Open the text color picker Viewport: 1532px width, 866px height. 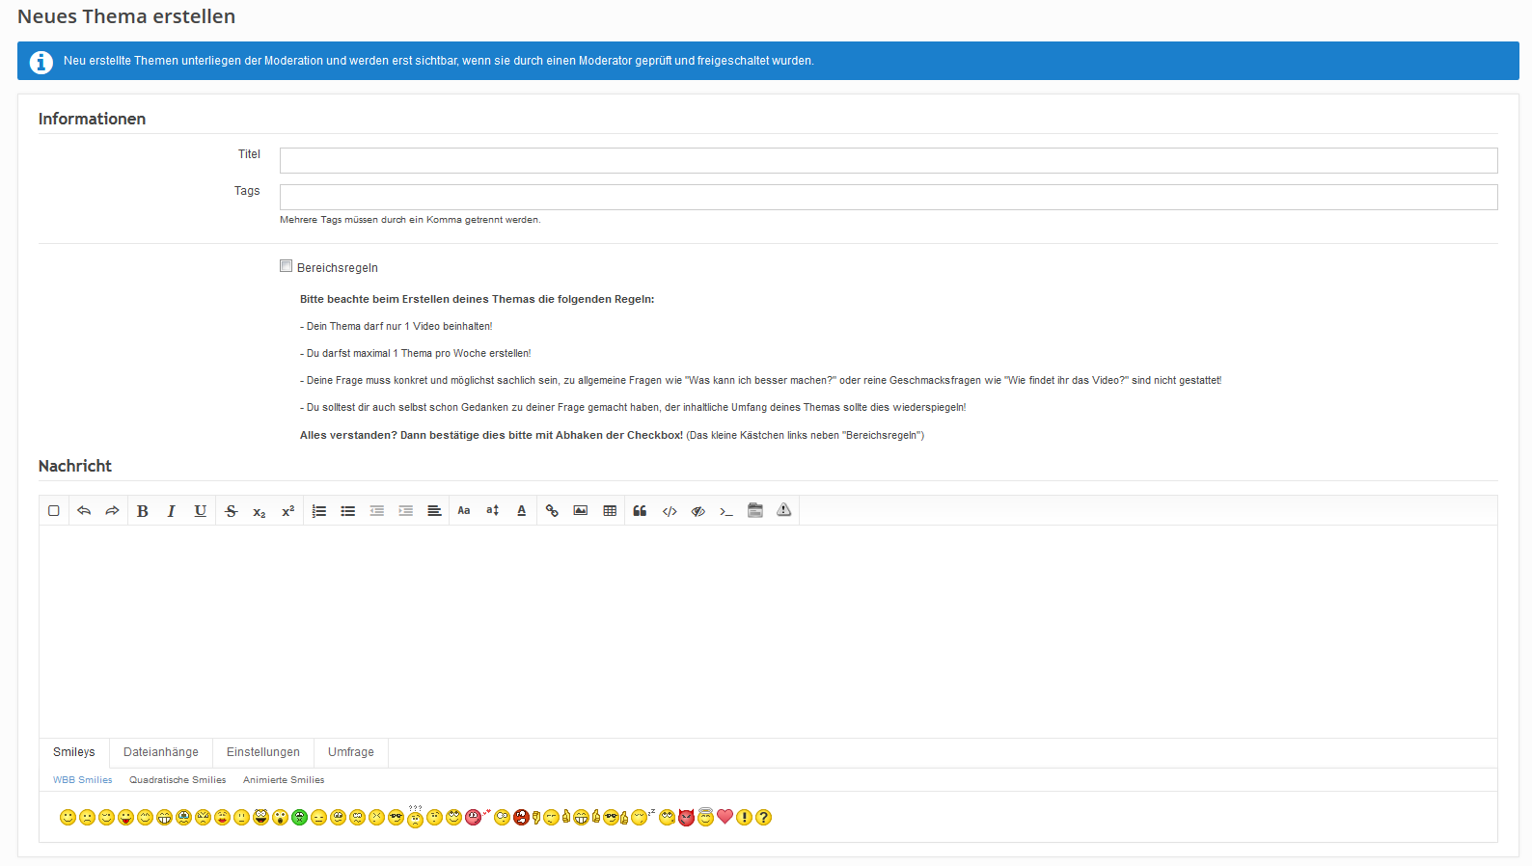[x=522, y=511]
